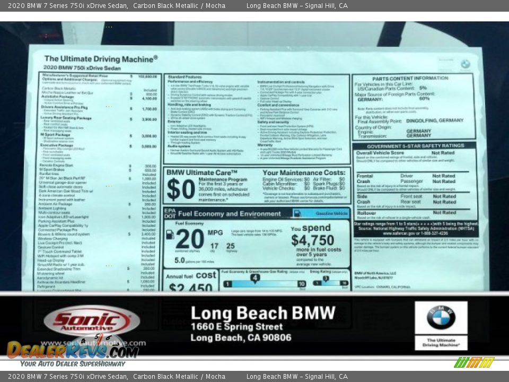Click the BMW roundel on the window sticker
The image size is (509, 382).
point(465,64)
